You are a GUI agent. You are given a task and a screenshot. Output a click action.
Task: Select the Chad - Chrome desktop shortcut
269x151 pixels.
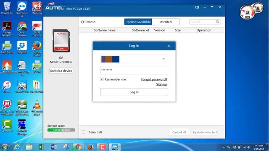22,29
